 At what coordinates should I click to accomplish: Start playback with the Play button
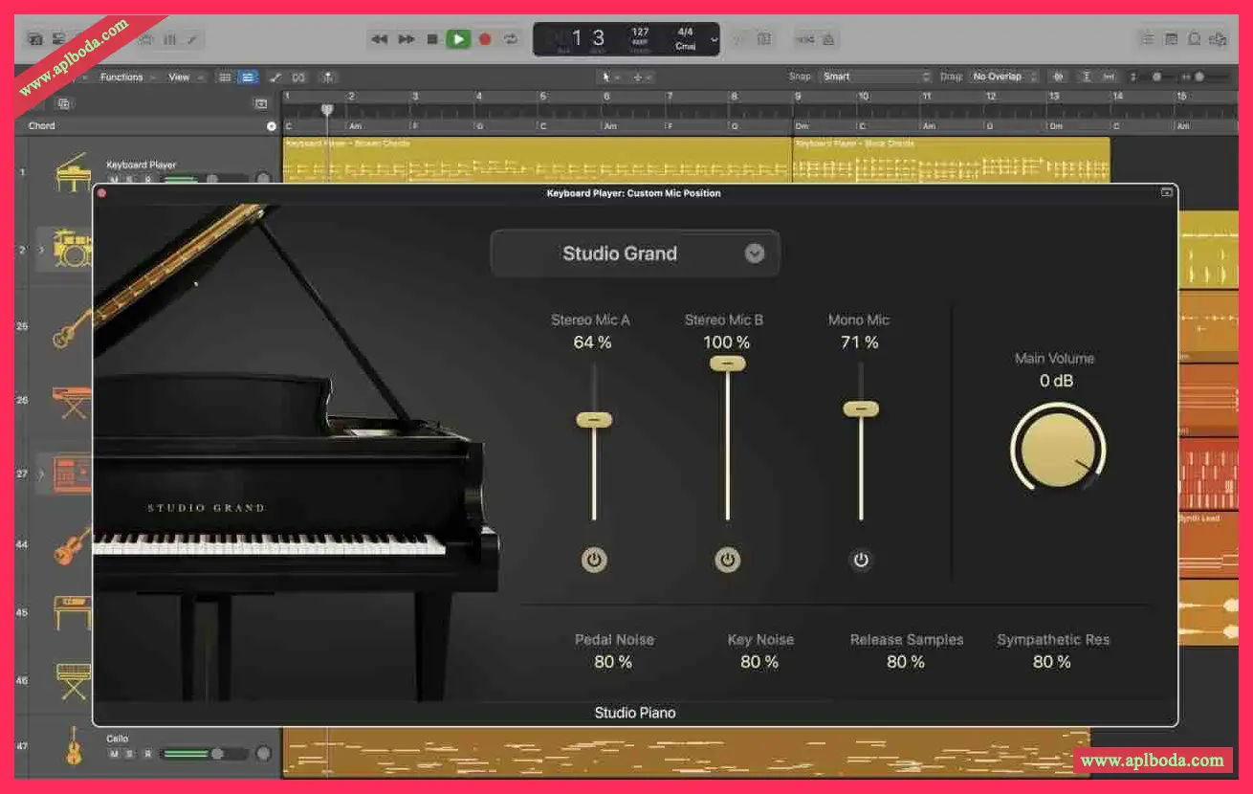coord(459,38)
